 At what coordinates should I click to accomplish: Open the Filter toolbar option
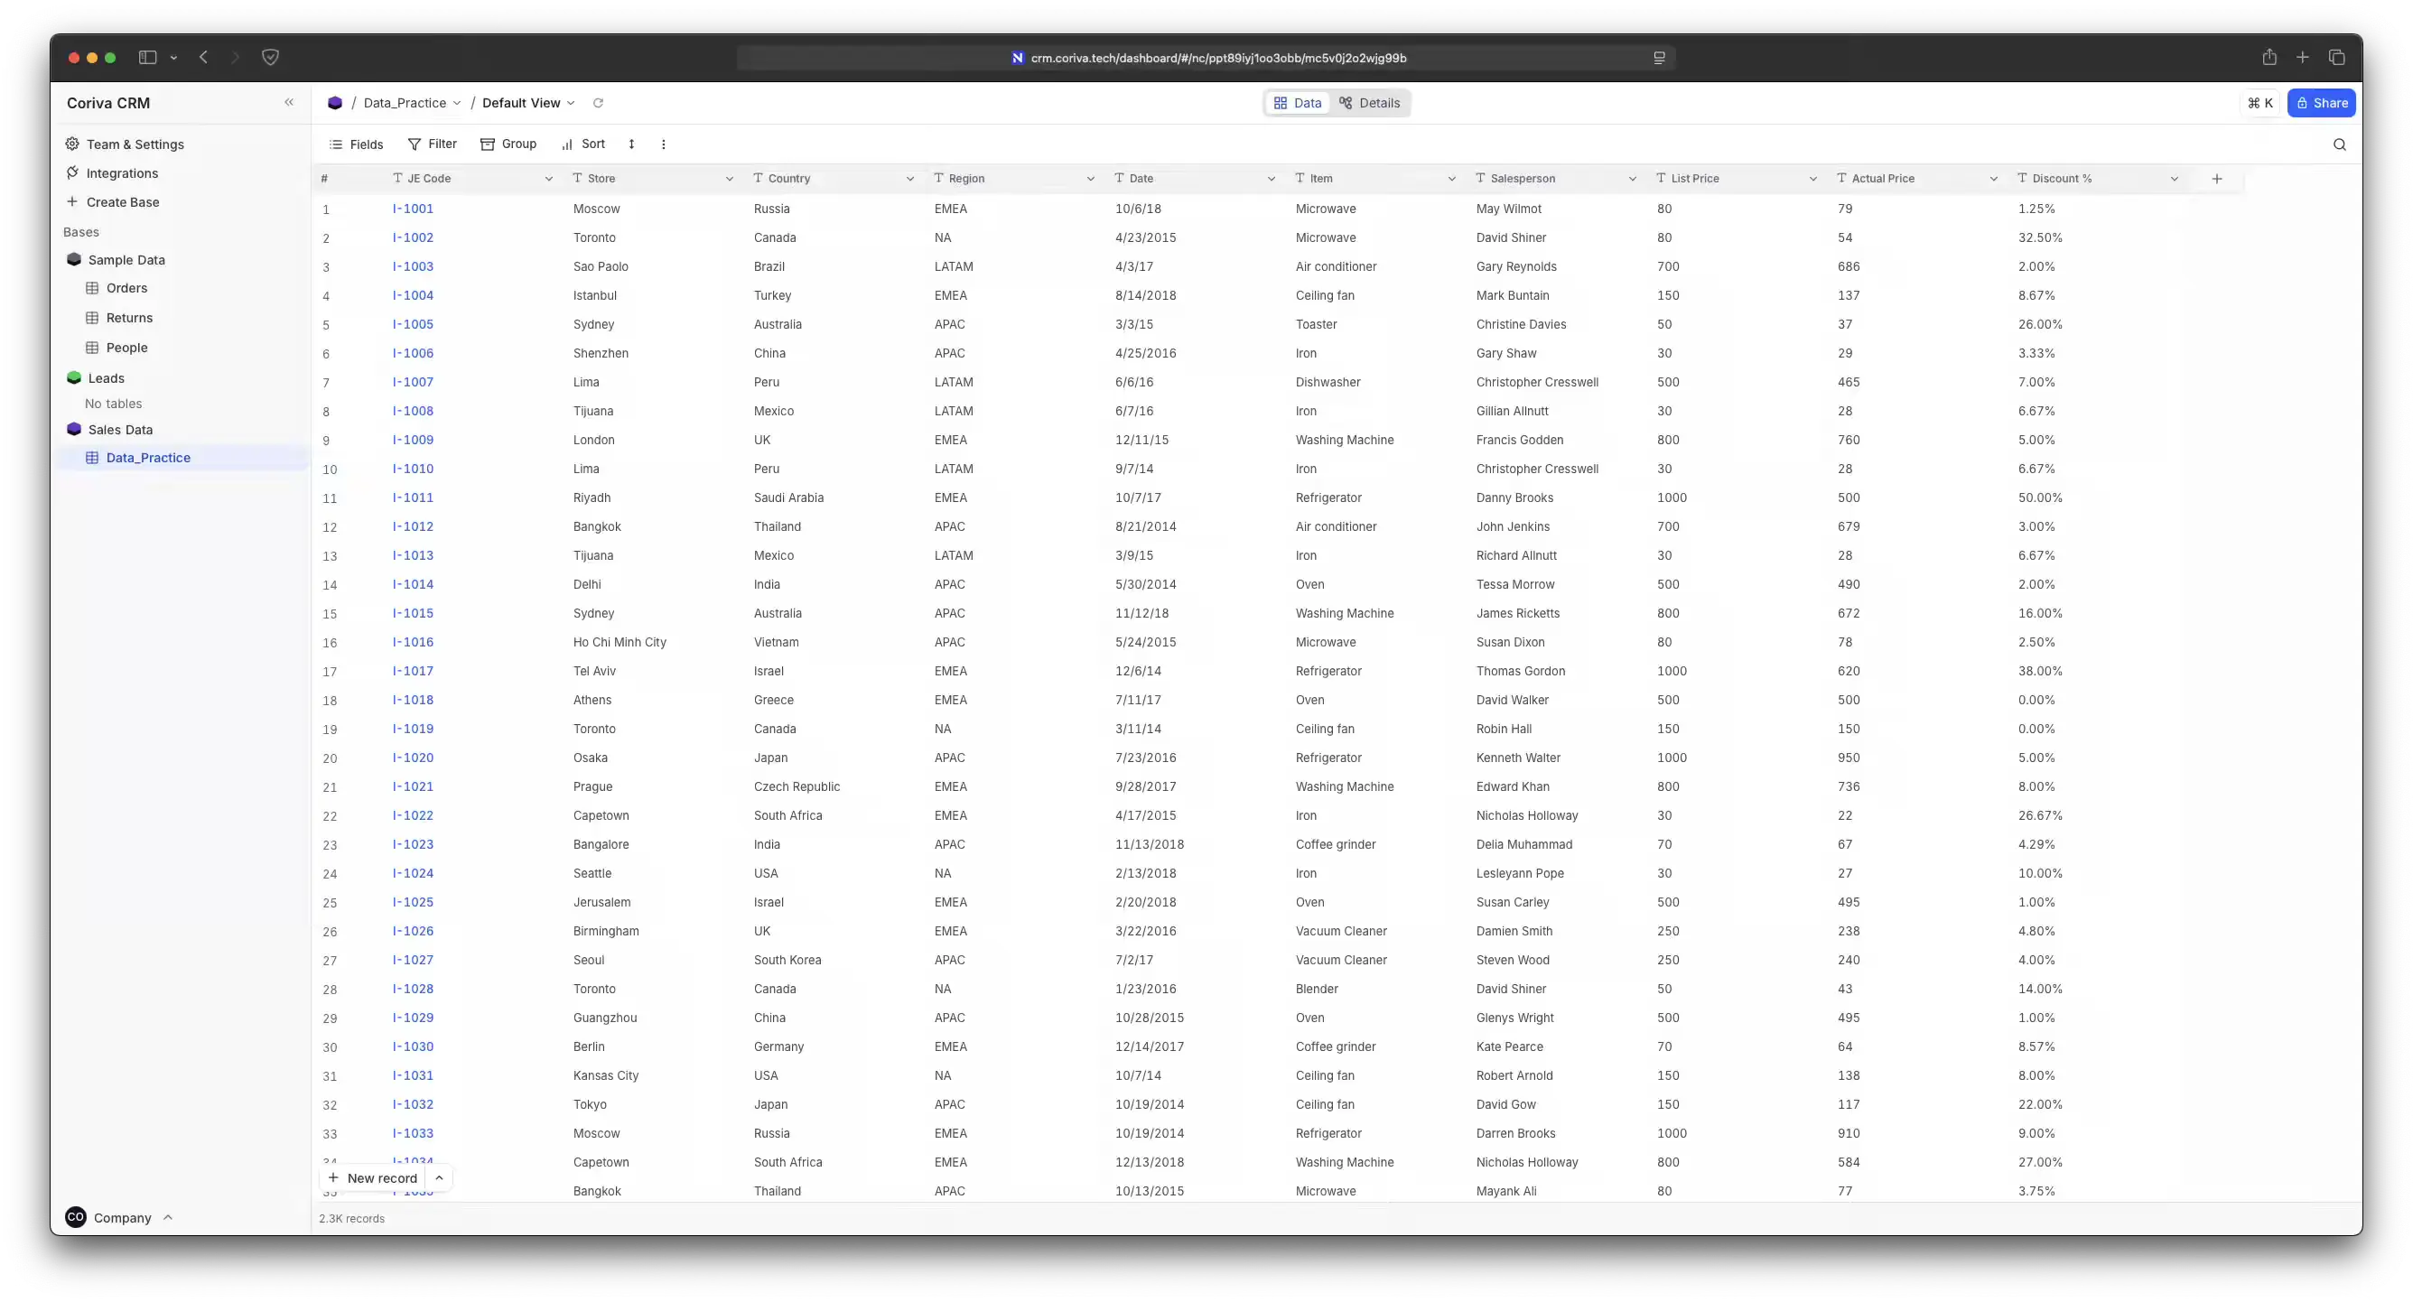[432, 144]
